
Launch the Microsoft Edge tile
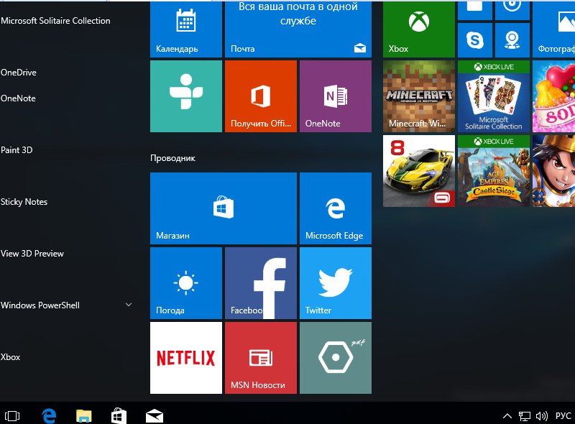336,208
